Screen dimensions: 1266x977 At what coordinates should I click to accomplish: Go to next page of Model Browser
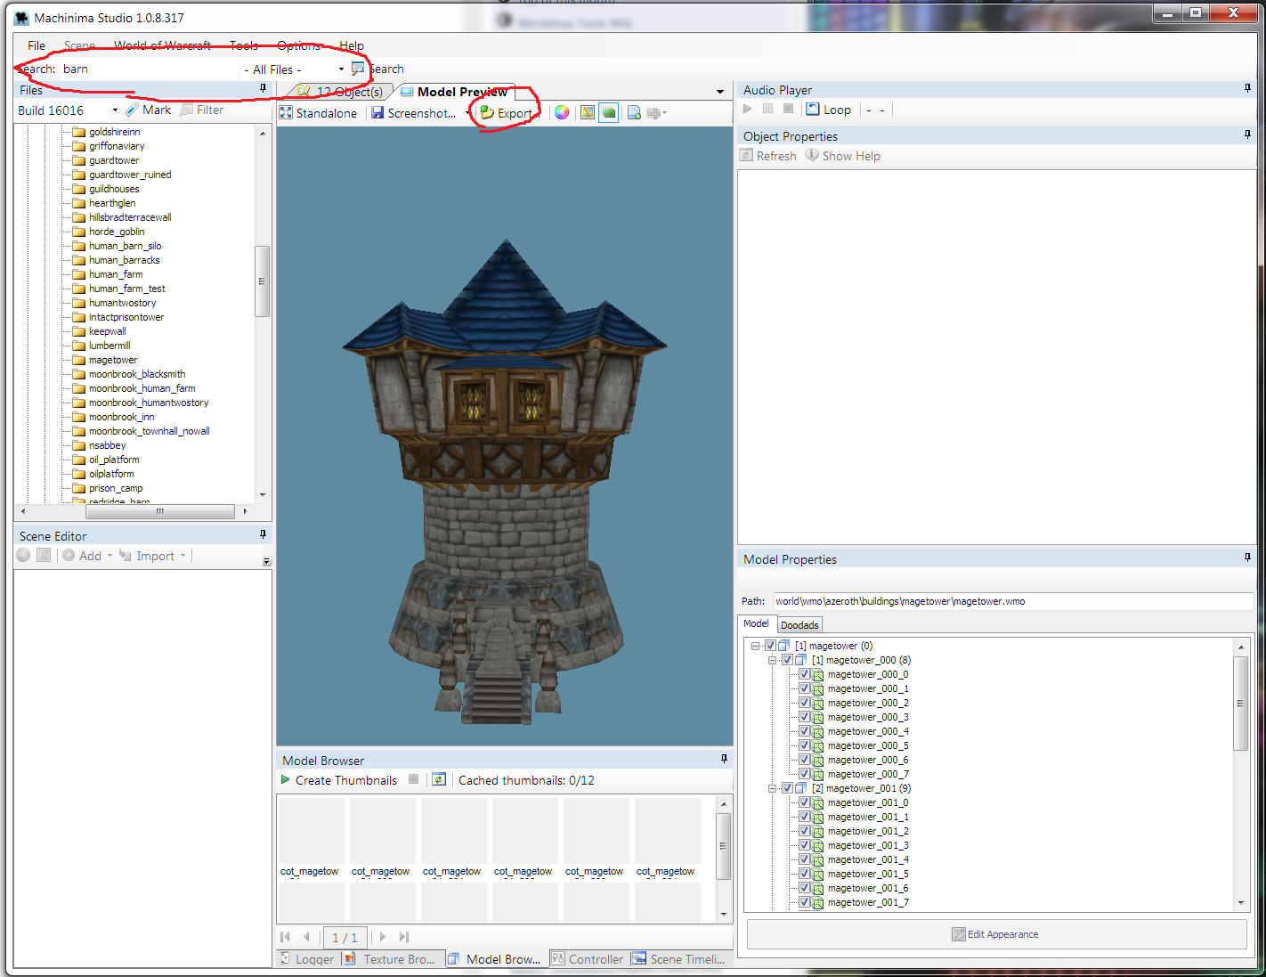click(383, 937)
